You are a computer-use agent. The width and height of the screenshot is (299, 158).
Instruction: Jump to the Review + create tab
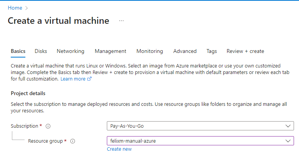(x=245, y=51)
